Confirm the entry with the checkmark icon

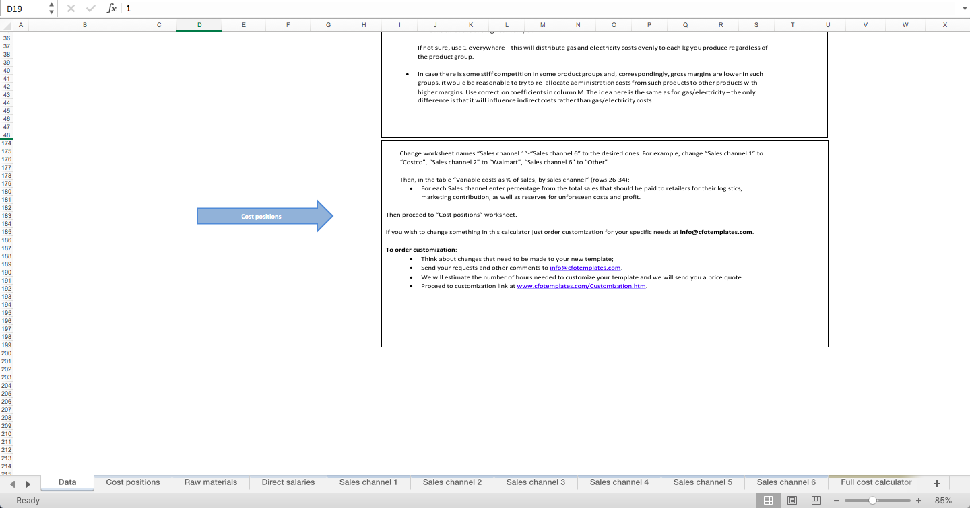pos(91,9)
